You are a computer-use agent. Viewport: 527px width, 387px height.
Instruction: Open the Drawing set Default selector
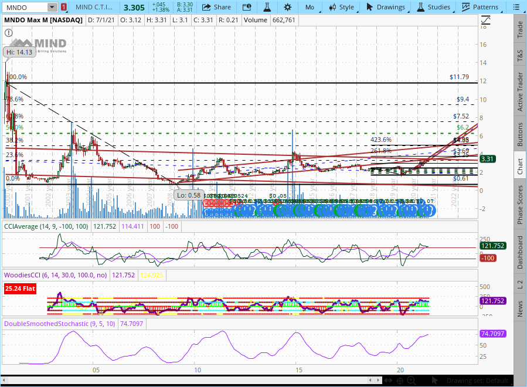coord(478,381)
